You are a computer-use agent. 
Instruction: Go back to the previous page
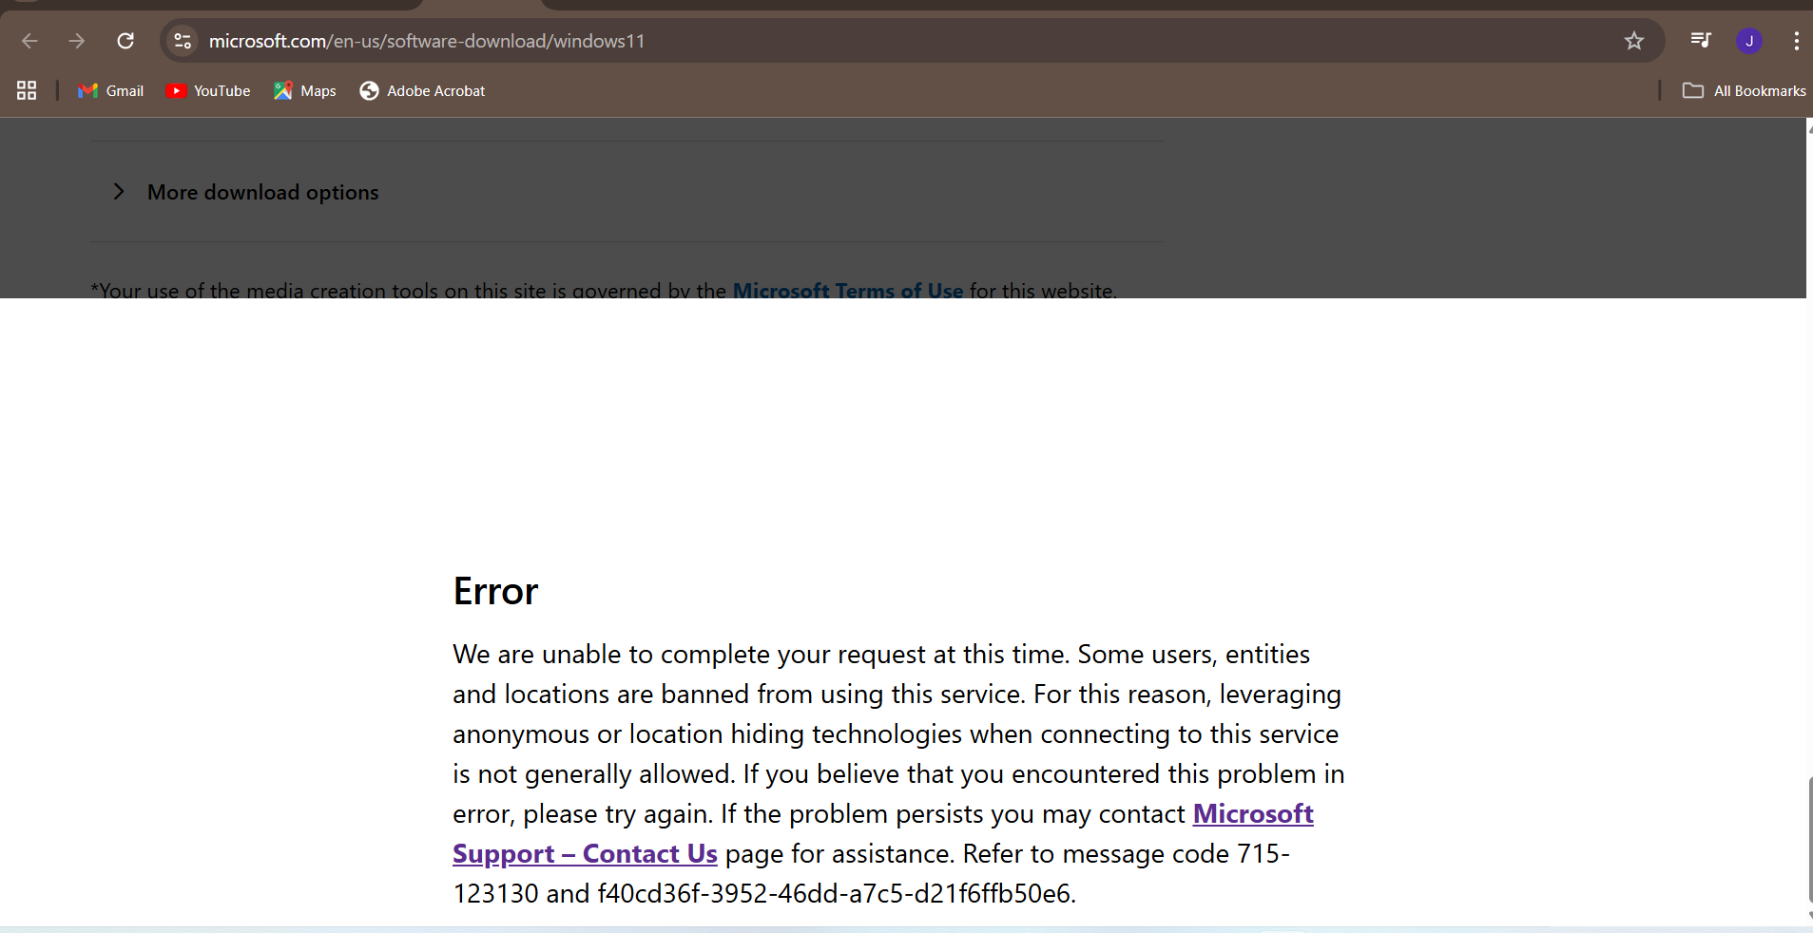pyautogui.click(x=29, y=41)
